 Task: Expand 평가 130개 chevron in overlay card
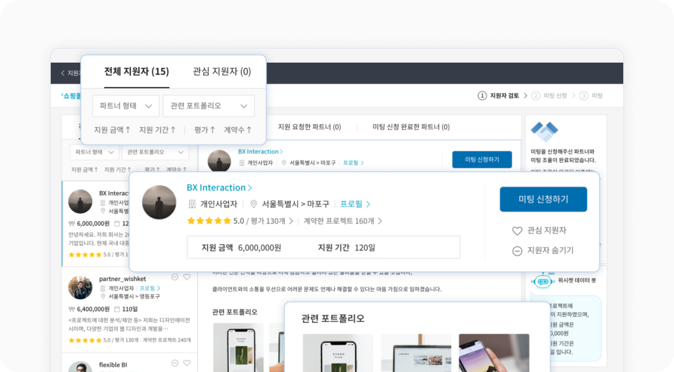[x=291, y=221]
